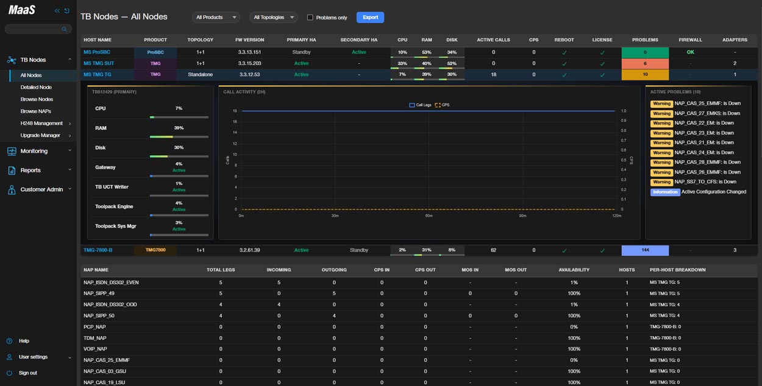Click the Help question-mark icon
Screen dimensions: 762x386
(9, 341)
